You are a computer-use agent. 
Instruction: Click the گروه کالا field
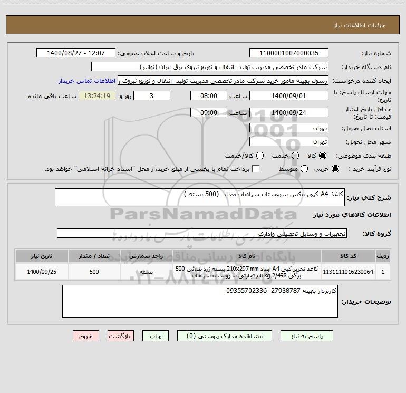(x=202, y=233)
